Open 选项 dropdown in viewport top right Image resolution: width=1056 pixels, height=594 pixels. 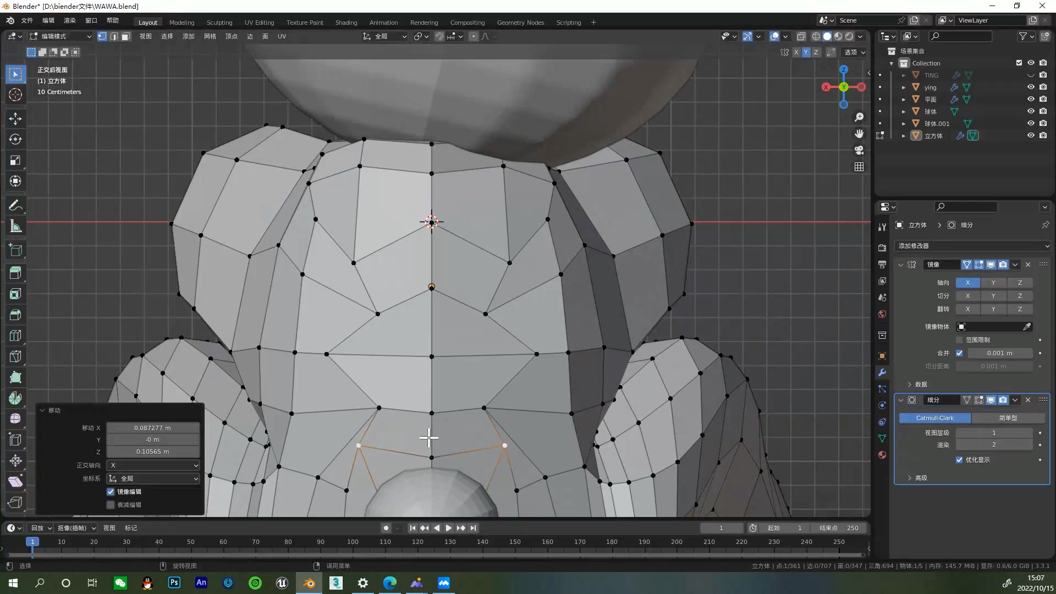(x=854, y=52)
